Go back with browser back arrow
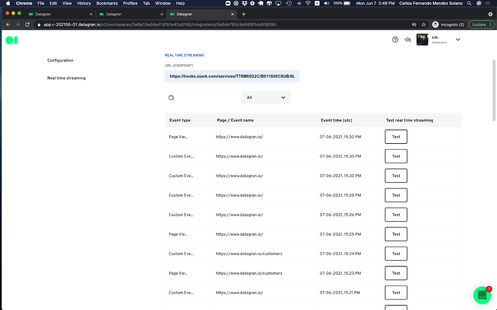The height and width of the screenshot is (310, 497). point(8,24)
